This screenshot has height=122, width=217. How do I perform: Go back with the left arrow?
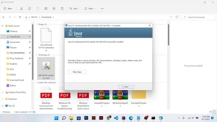[x=4, y=17]
